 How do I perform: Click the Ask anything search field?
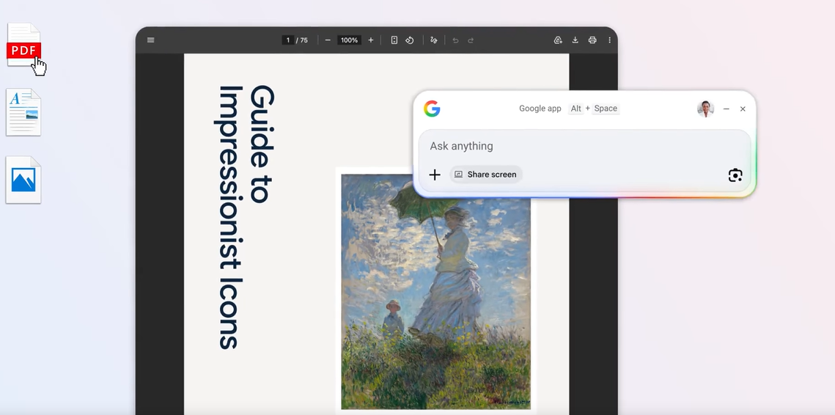585,146
